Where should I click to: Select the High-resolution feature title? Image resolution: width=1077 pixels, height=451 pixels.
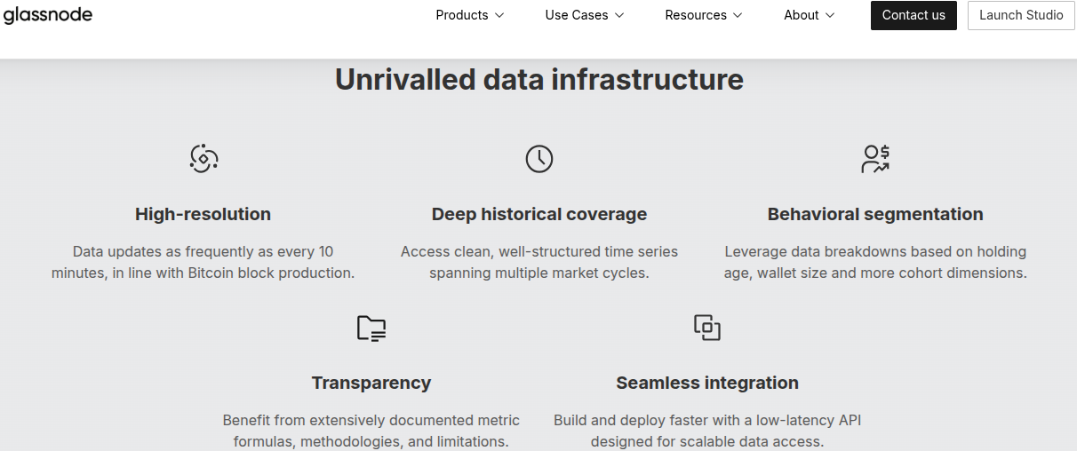click(x=203, y=214)
